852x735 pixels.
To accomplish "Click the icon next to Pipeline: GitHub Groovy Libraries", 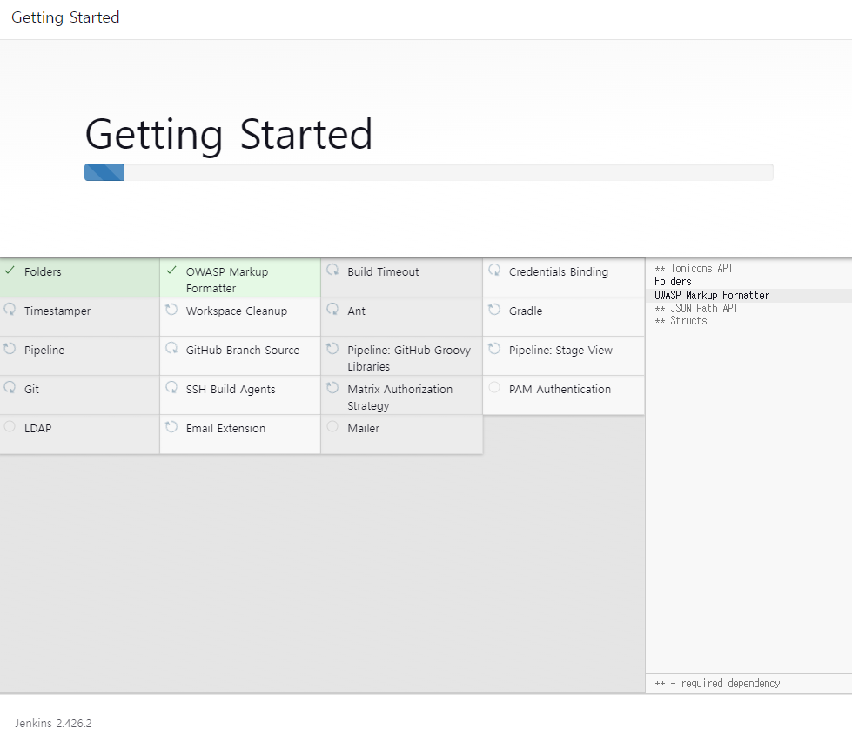I will (x=332, y=348).
